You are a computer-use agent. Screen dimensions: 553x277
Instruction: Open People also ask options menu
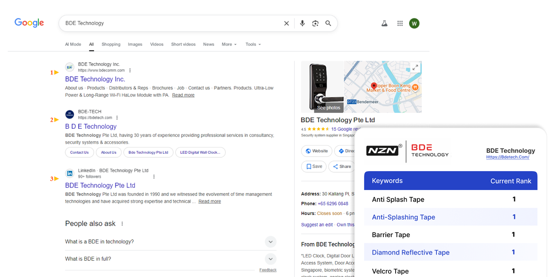pos(122,224)
